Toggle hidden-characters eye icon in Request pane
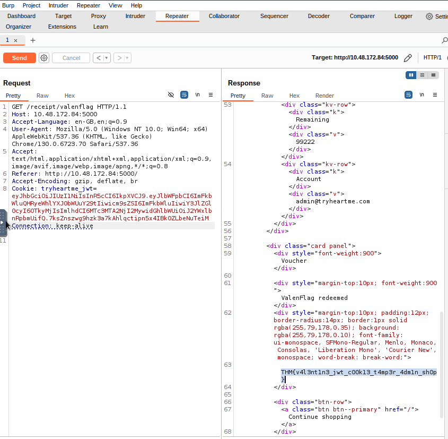The width and height of the screenshot is (448, 439). (x=171, y=95)
